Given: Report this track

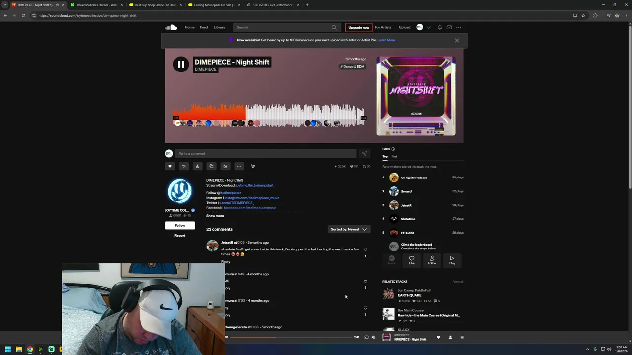Looking at the screenshot, I should click(180, 236).
